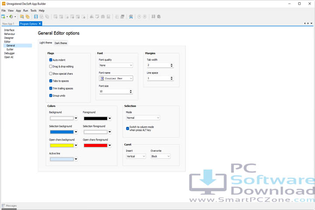Image resolution: width=315 pixels, height=210 pixels.
Task: Click the green globe toolbar icon
Action: point(11,17)
